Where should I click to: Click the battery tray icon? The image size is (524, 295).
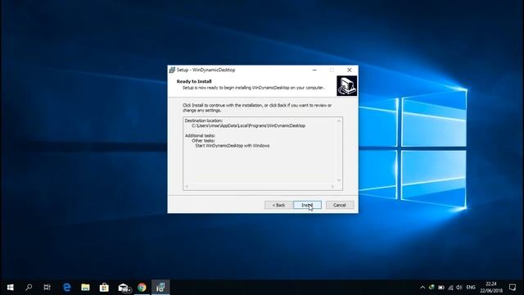coord(441,288)
